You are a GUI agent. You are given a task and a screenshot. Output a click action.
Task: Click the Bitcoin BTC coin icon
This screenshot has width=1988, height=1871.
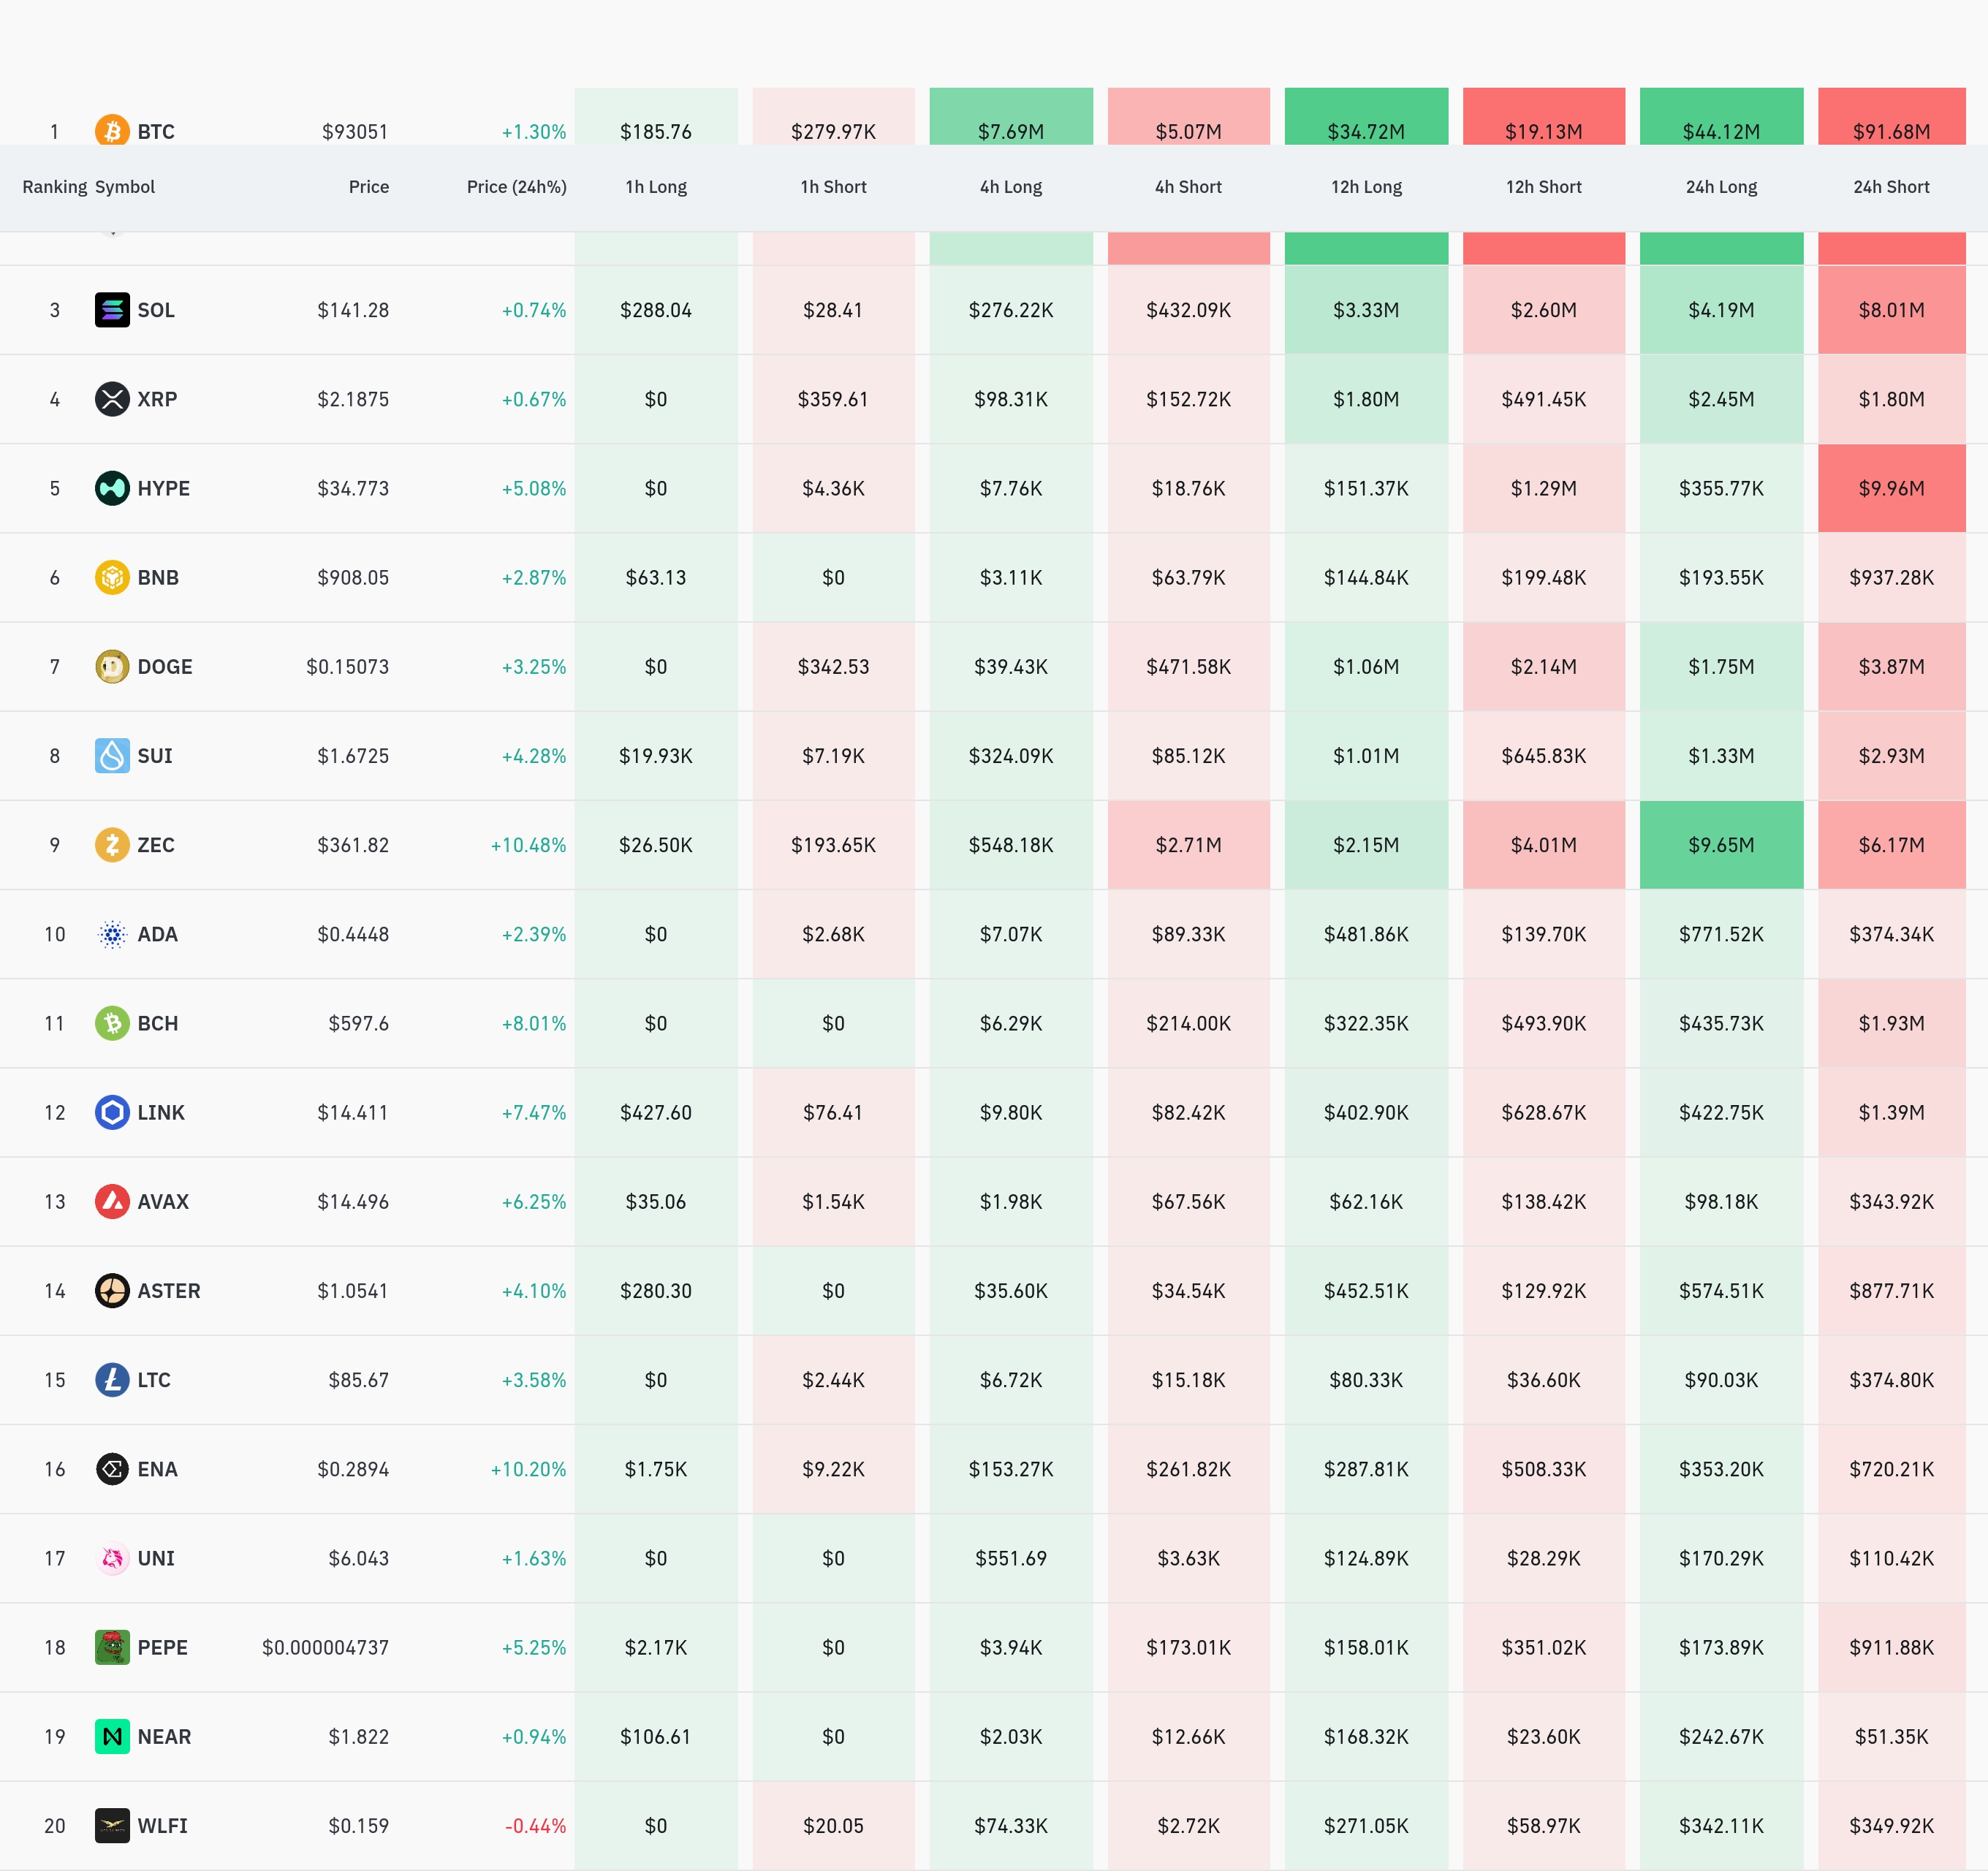coord(112,130)
